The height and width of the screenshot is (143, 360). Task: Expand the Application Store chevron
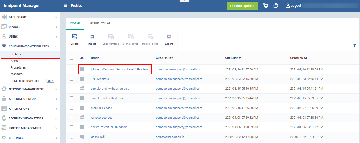pyautogui.click(x=56, y=99)
